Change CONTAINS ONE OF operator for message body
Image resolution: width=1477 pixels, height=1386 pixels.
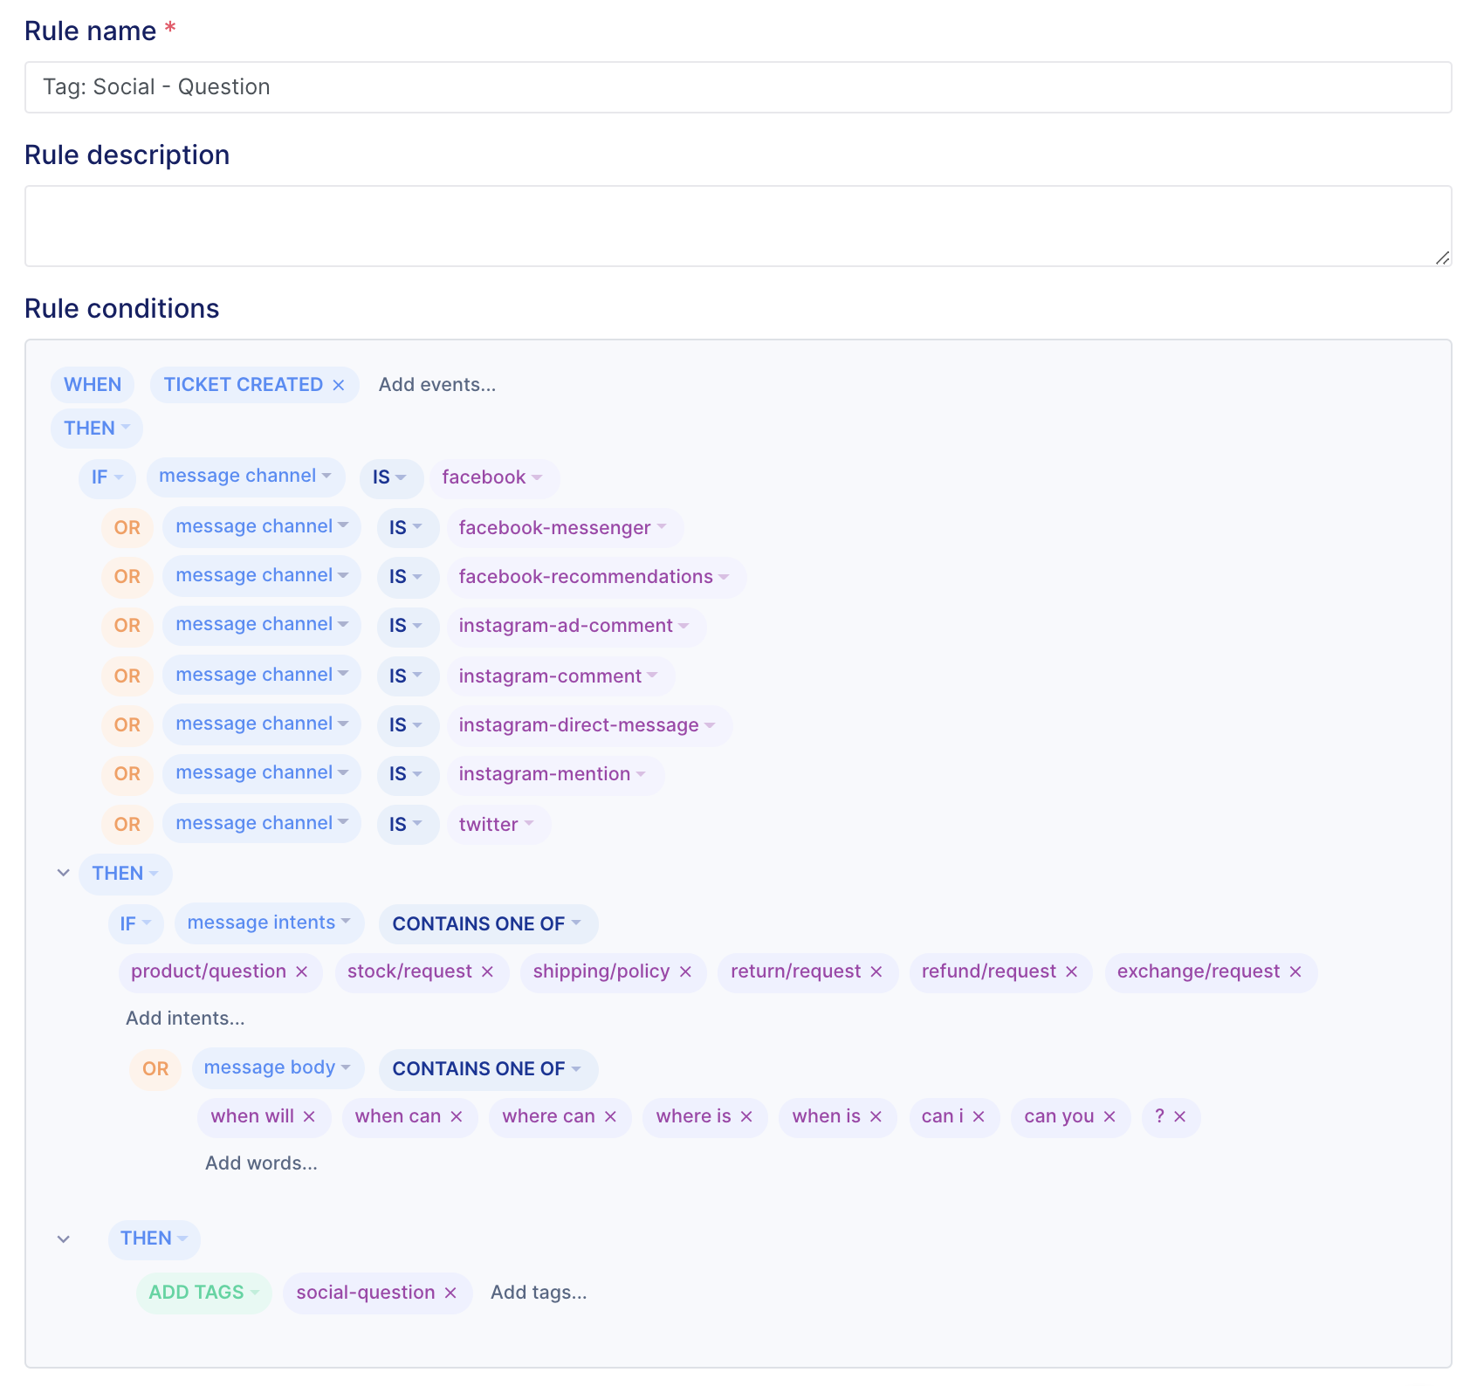(488, 1069)
